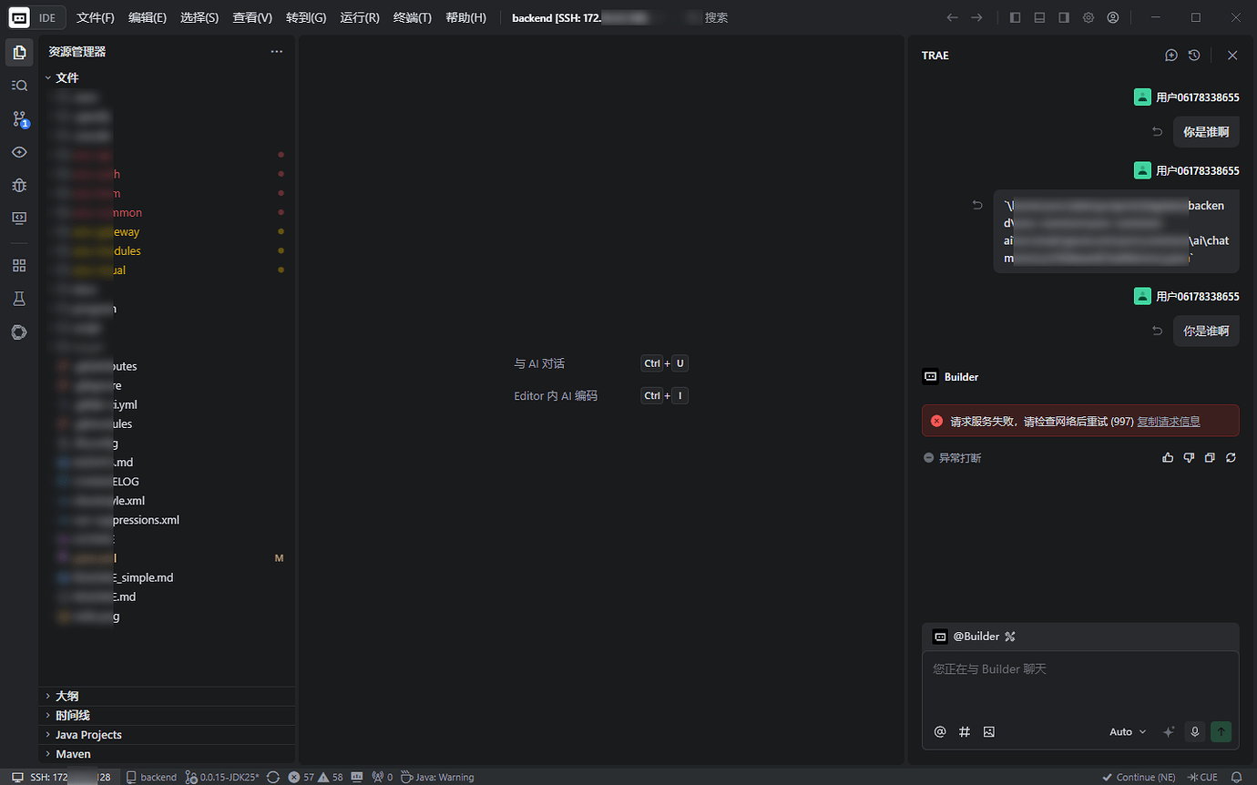Click the sparkle prompt-optimize icon
1257x785 pixels.
point(1170,731)
